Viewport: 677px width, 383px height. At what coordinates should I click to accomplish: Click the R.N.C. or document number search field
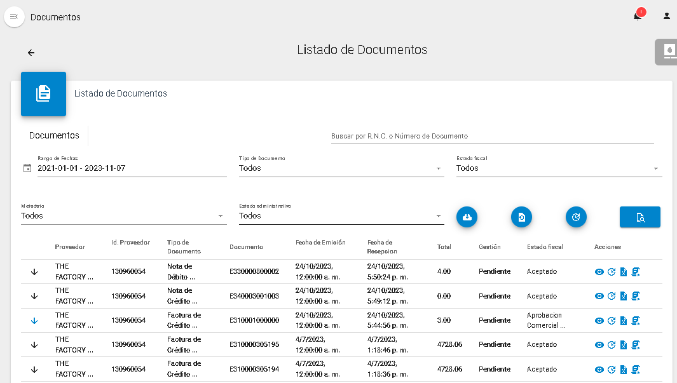click(492, 136)
